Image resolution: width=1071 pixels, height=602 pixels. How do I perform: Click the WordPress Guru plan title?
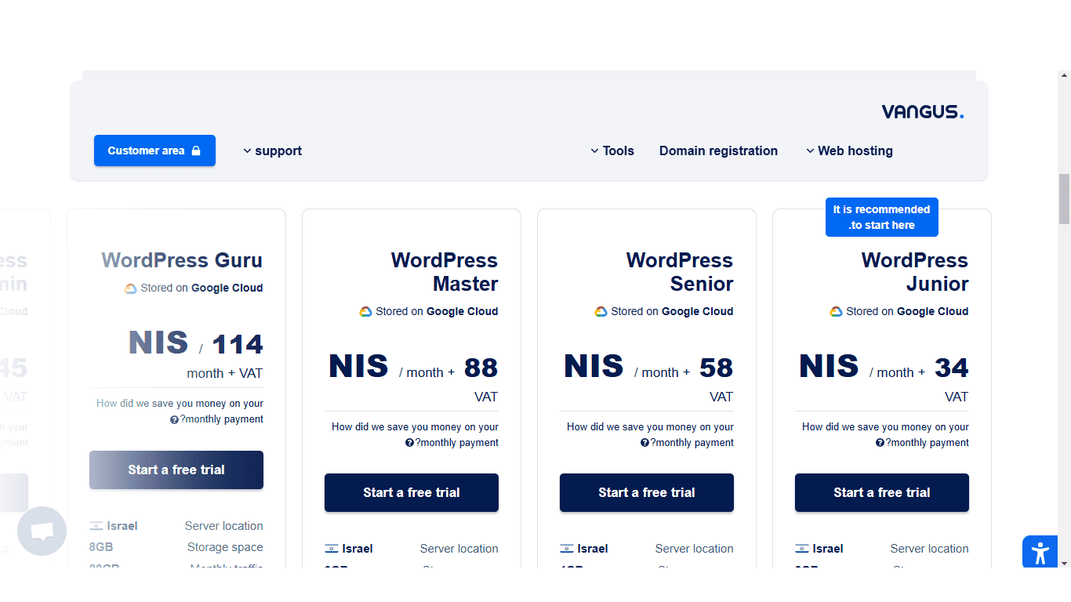coord(182,260)
